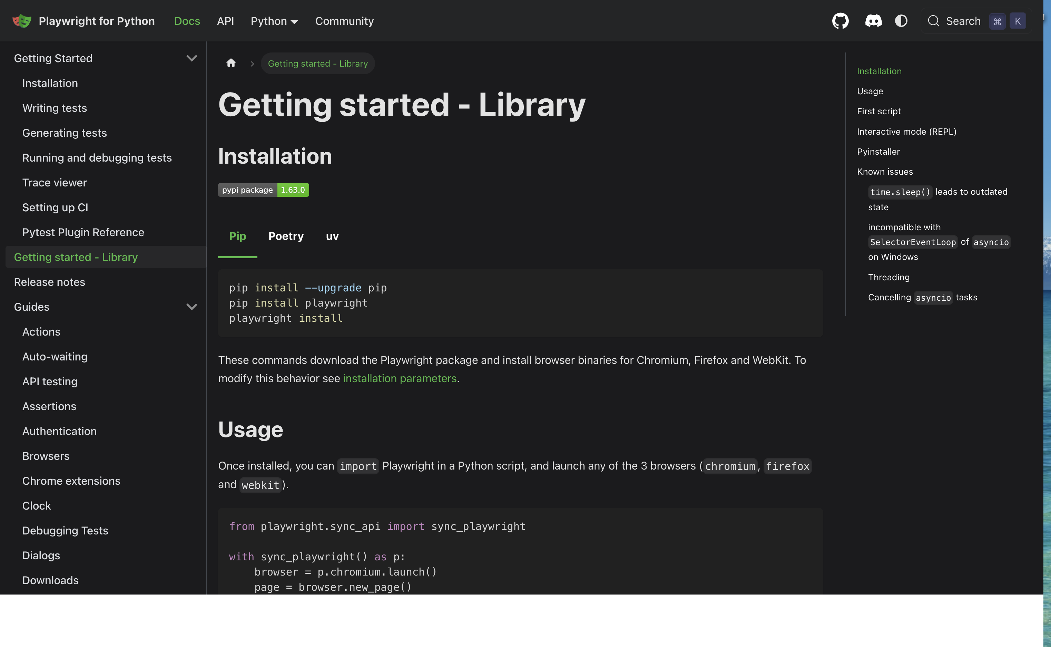
Task: Select Getting started - Library sidebar item
Action: [x=106, y=257]
